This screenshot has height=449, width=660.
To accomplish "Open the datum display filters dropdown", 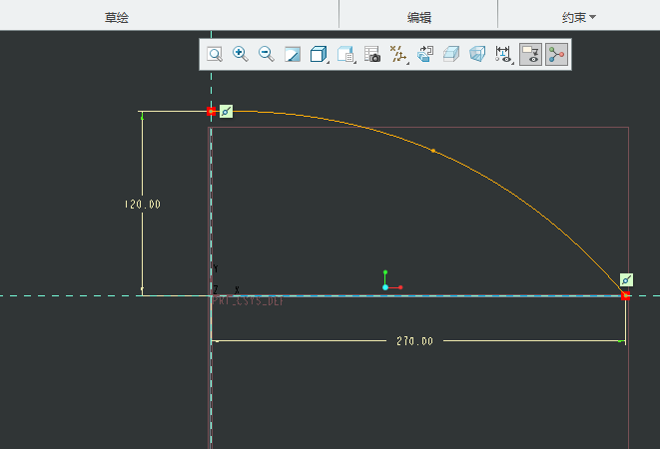I will pyautogui.click(x=398, y=54).
